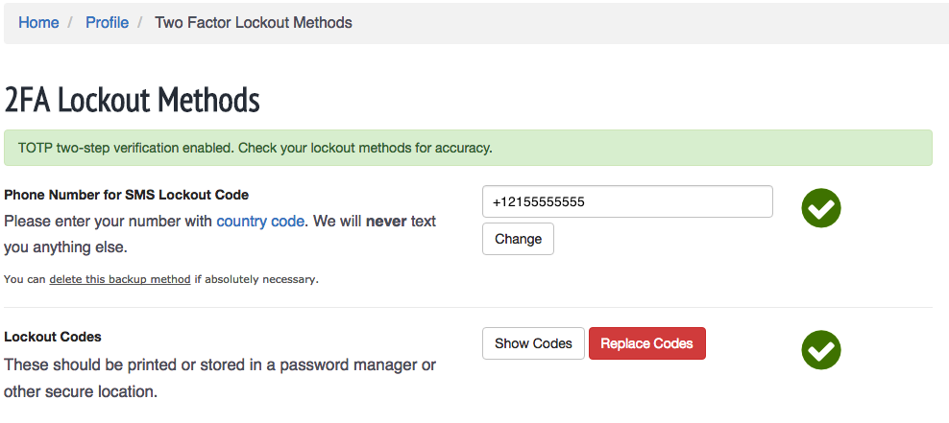Screen dimensions: 949x423
Task: Click the bold word never in description
Action: [386, 222]
